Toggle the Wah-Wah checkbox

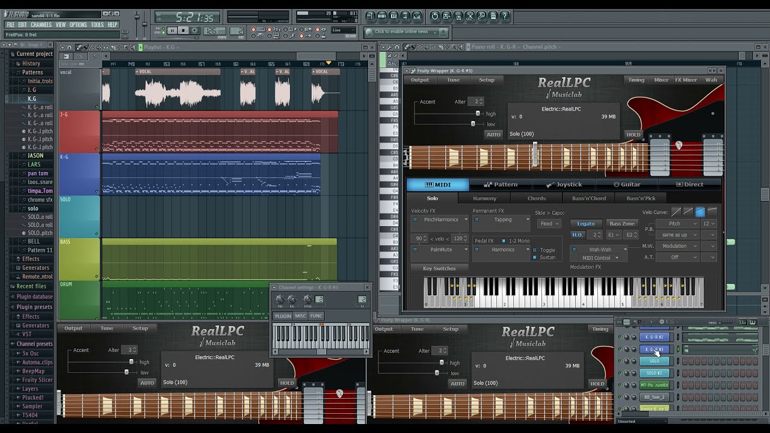click(x=574, y=249)
